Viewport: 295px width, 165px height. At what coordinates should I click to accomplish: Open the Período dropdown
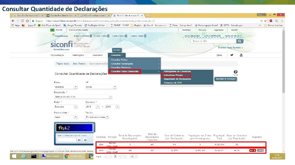pos(97,117)
